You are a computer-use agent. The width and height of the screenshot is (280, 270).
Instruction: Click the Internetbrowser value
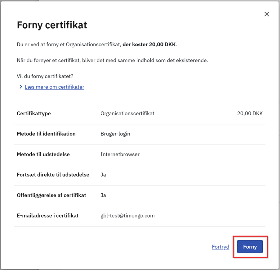point(120,154)
